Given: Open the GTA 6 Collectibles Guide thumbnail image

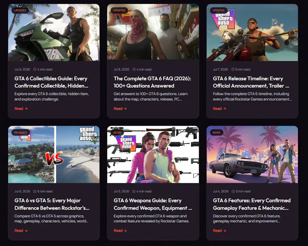Looking at the screenshot, I should (x=54, y=33).
